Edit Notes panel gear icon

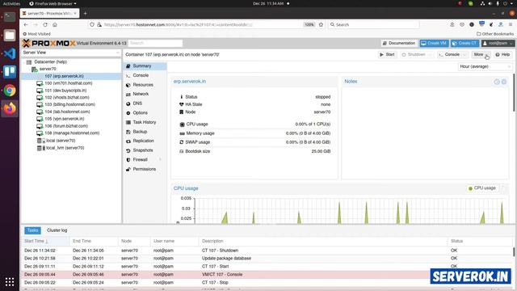[x=504, y=82]
